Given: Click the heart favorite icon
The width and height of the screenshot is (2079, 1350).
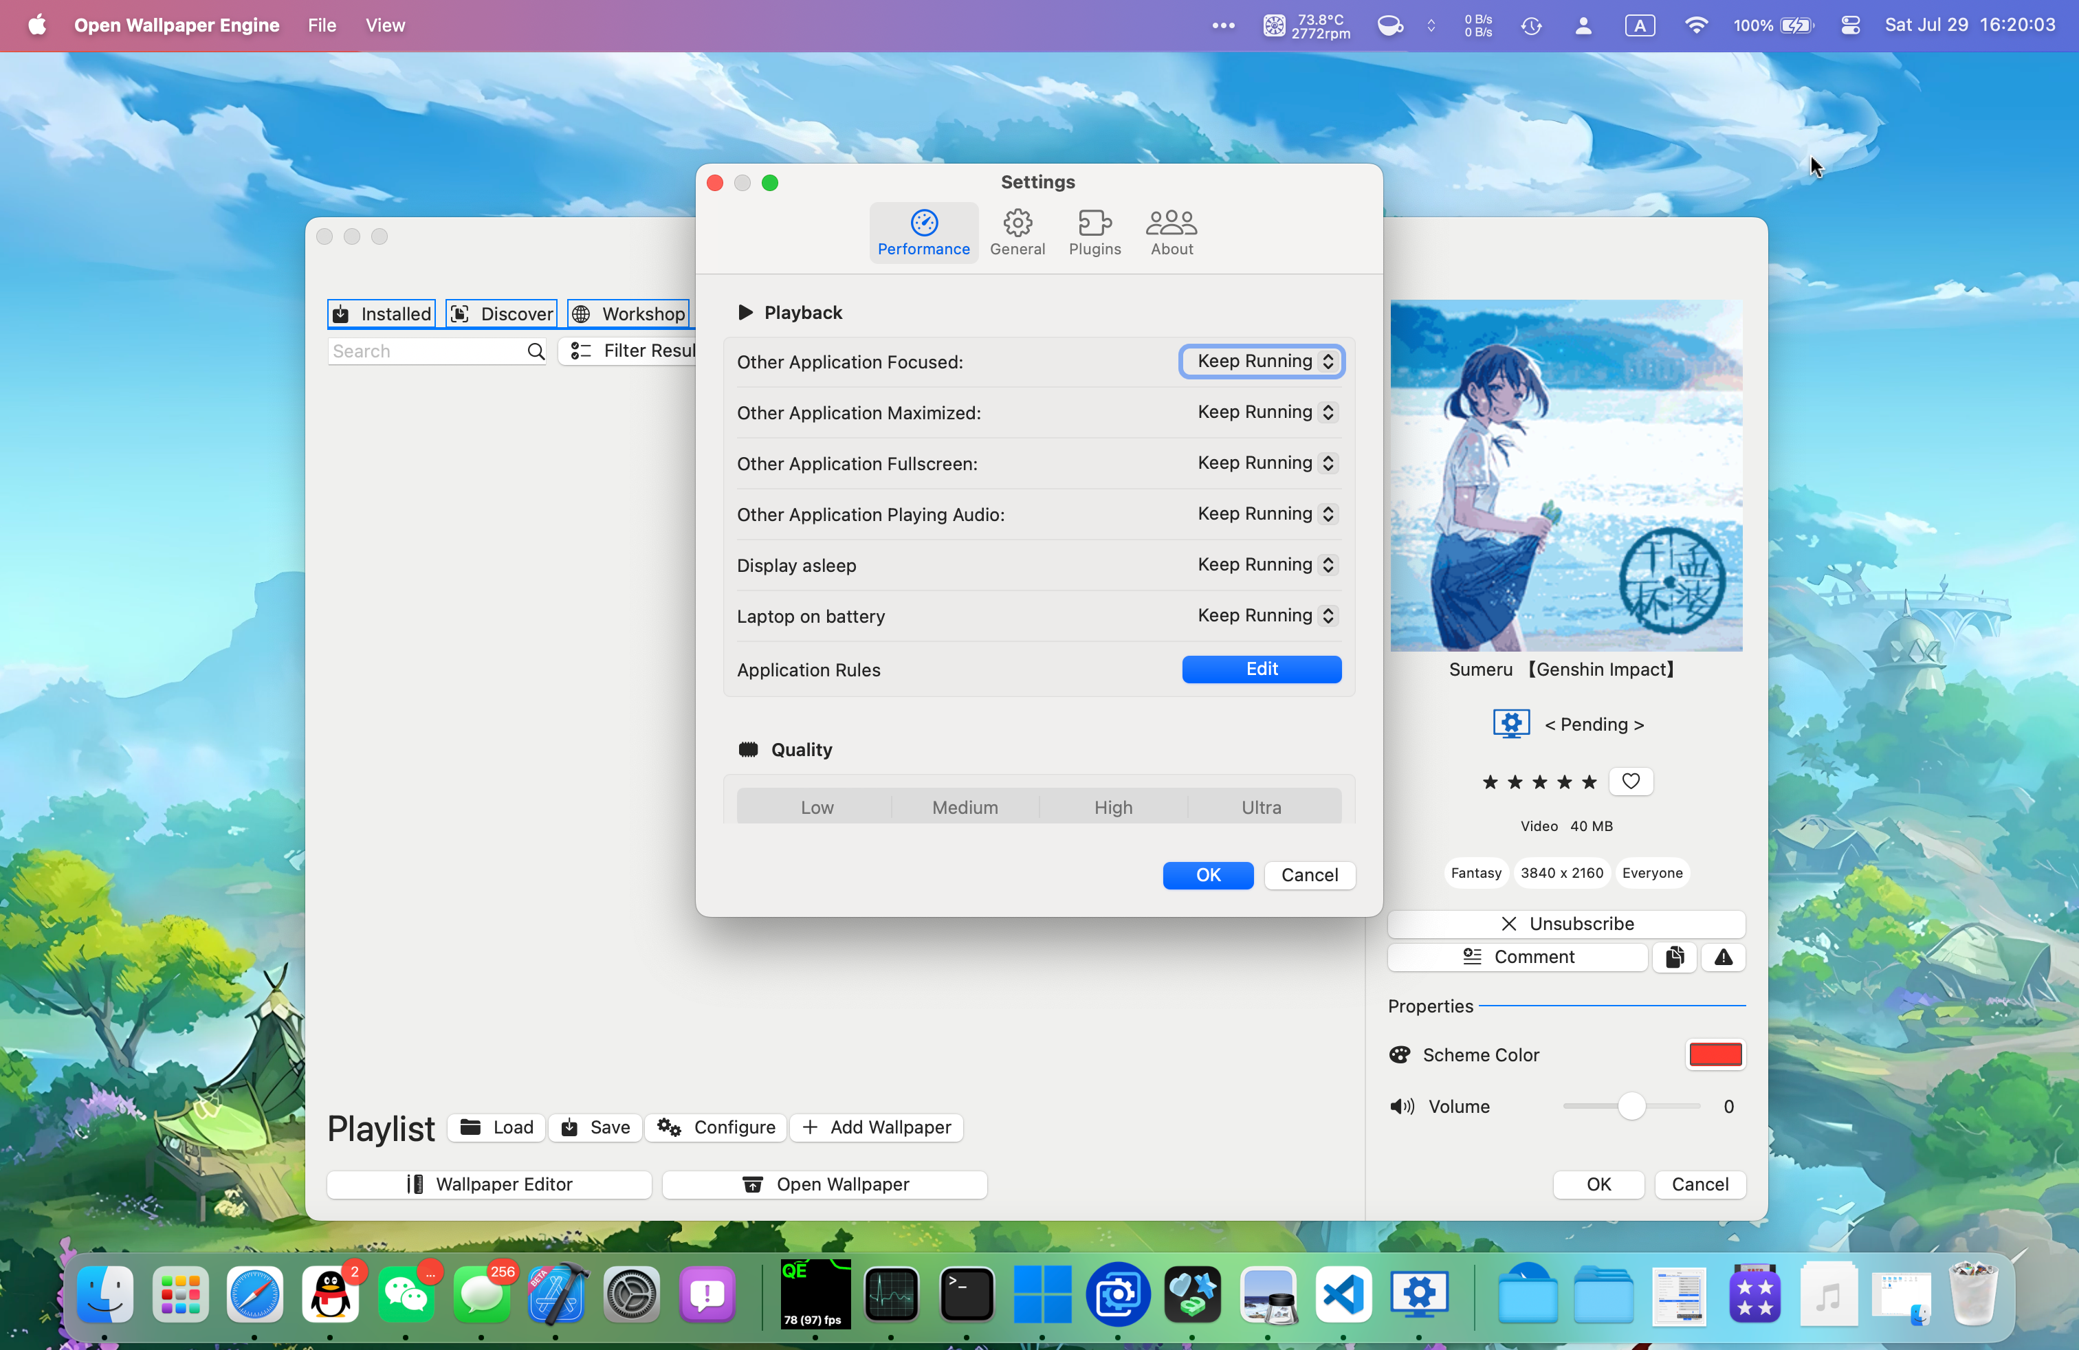Looking at the screenshot, I should click(x=1630, y=781).
